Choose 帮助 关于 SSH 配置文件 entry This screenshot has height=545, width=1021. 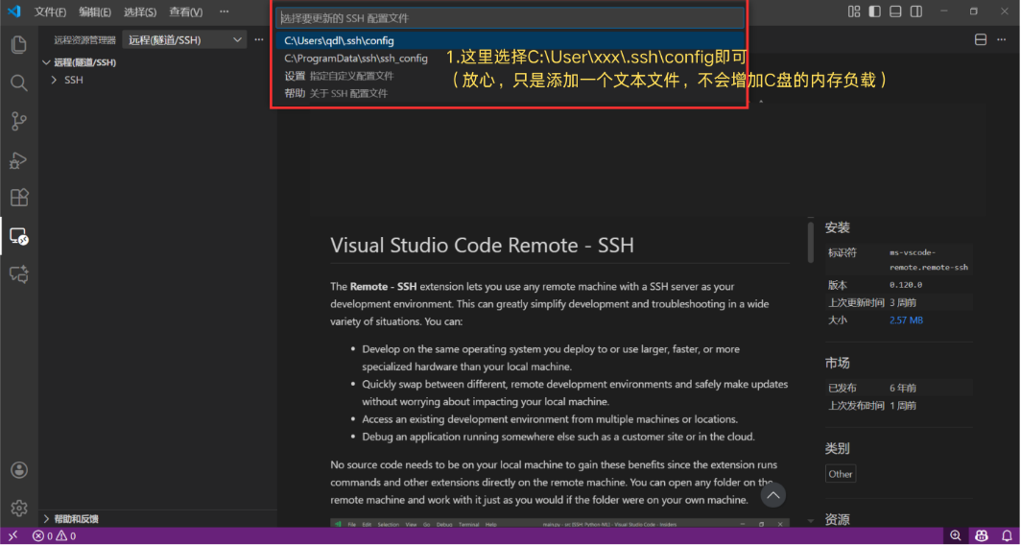point(510,93)
